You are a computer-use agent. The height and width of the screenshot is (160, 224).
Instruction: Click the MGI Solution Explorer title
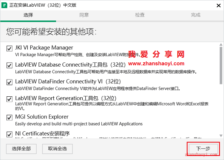tap(42, 117)
